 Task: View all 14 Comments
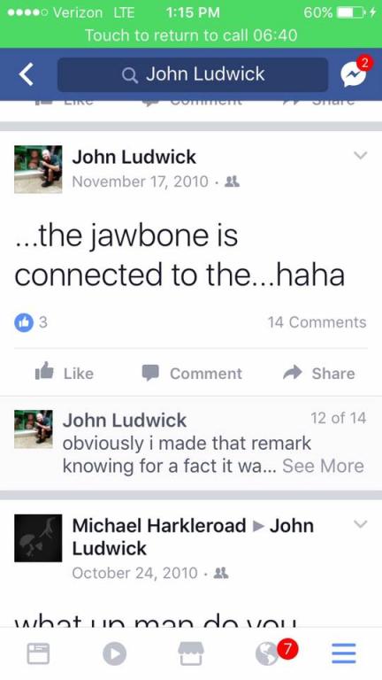pyautogui.click(x=317, y=322)
